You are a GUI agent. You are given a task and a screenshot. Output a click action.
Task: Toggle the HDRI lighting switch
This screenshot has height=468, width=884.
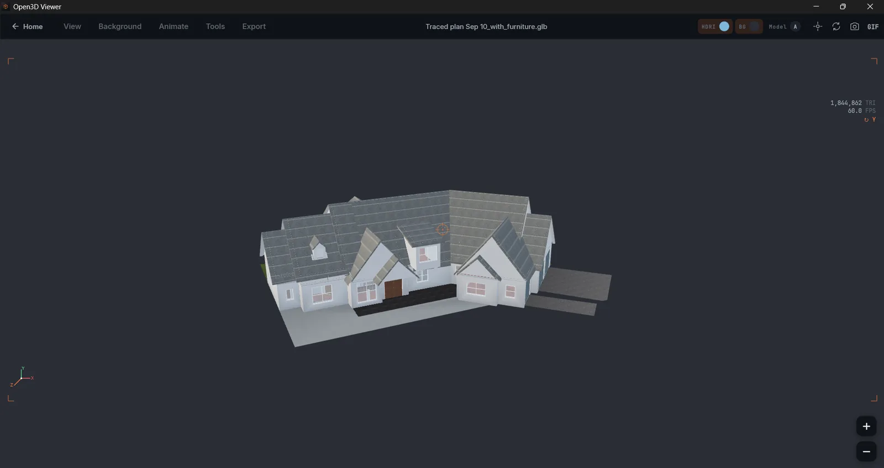[715, 26]
